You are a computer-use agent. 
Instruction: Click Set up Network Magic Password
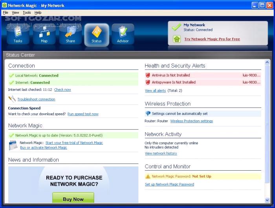169,184
